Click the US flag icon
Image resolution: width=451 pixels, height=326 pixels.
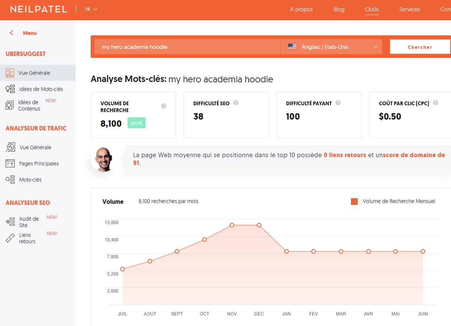click(292, 47)
